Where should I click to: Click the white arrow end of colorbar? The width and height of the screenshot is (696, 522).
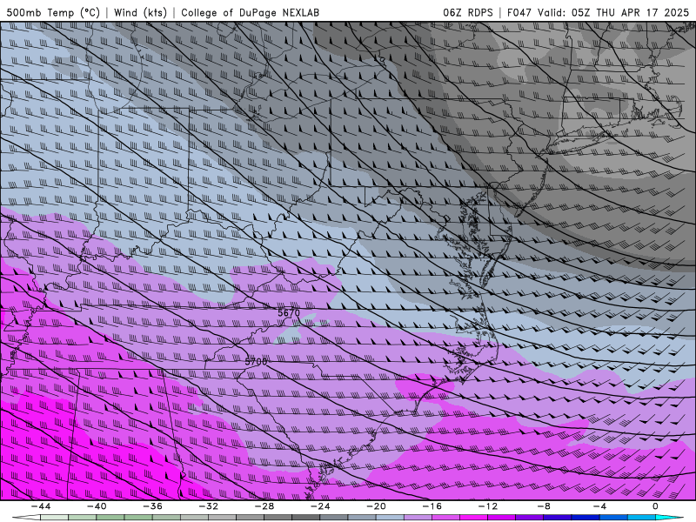tap(26, 518)
